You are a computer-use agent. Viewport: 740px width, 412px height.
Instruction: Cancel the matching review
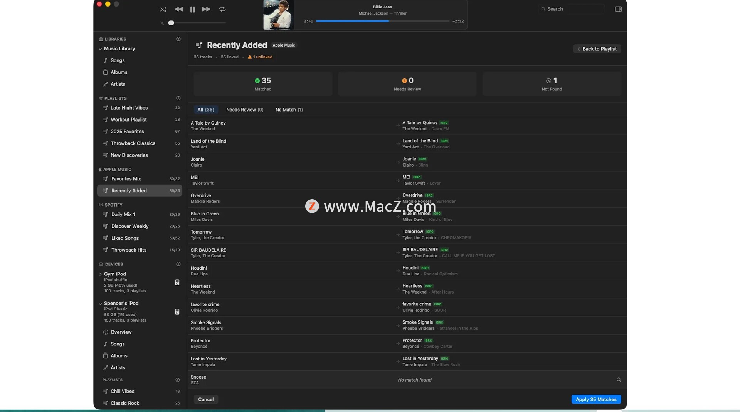pos(206,400)
